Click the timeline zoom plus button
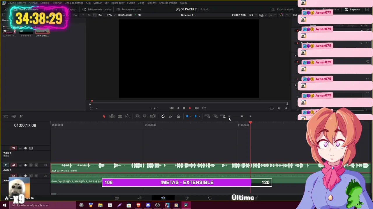Image resolution: width=373 pixels, height=209 pixels. coord(250,116)
